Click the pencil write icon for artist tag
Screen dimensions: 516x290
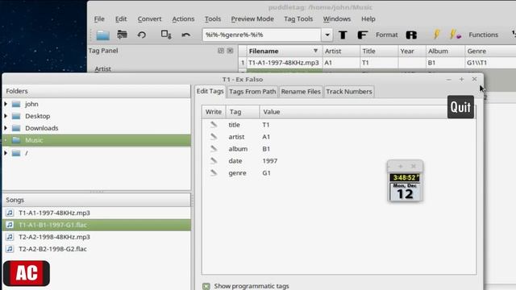214,137
